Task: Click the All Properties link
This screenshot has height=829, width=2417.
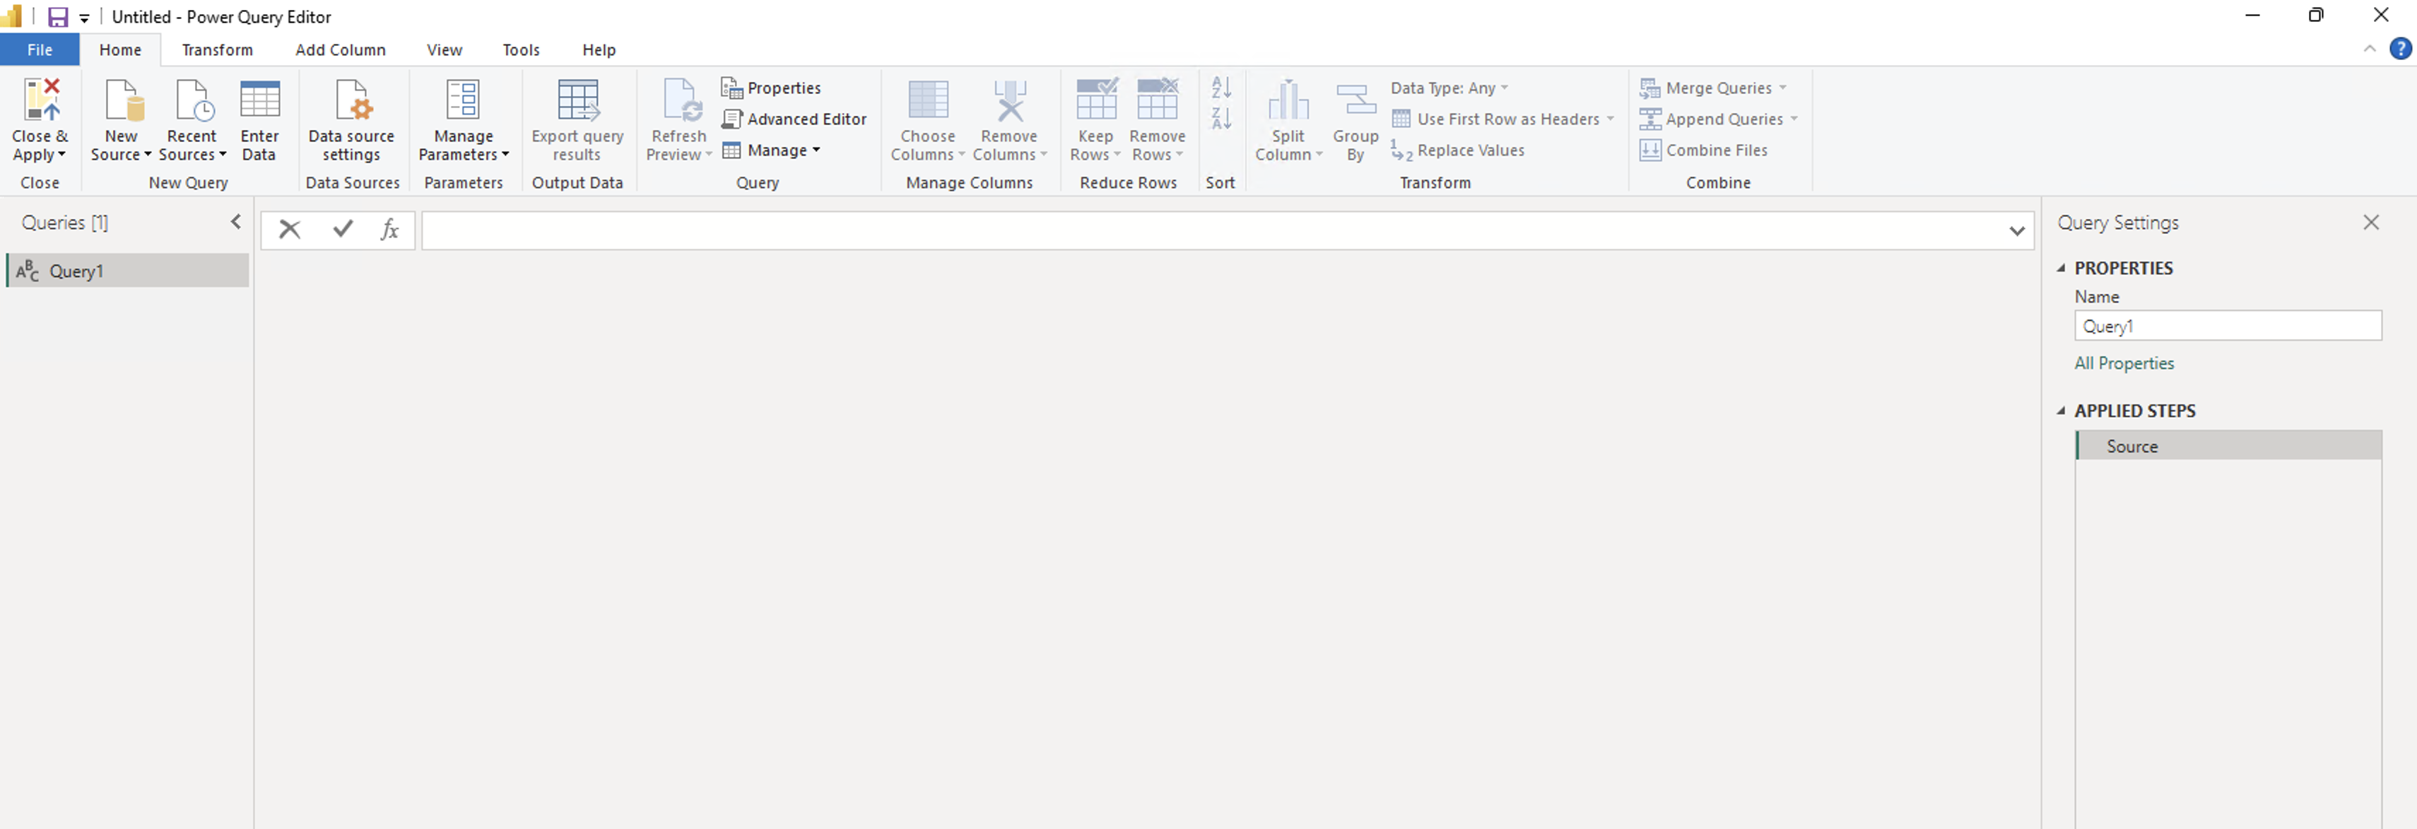Action: click(x=2123, y=363)
